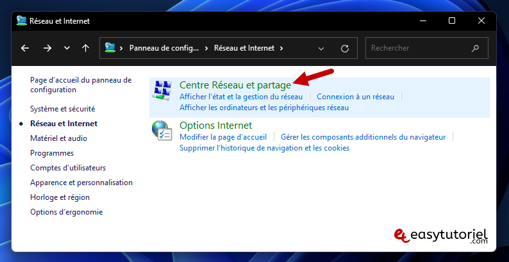Go forward with the right arrow
509x262 pixels.
coord(47,48)
